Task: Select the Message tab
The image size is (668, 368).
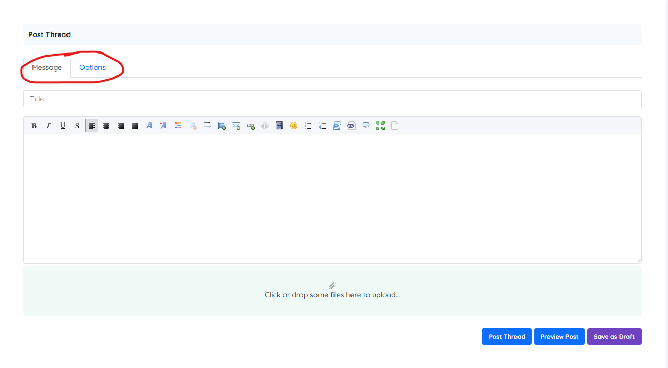Action: click(x=47, y=68)
